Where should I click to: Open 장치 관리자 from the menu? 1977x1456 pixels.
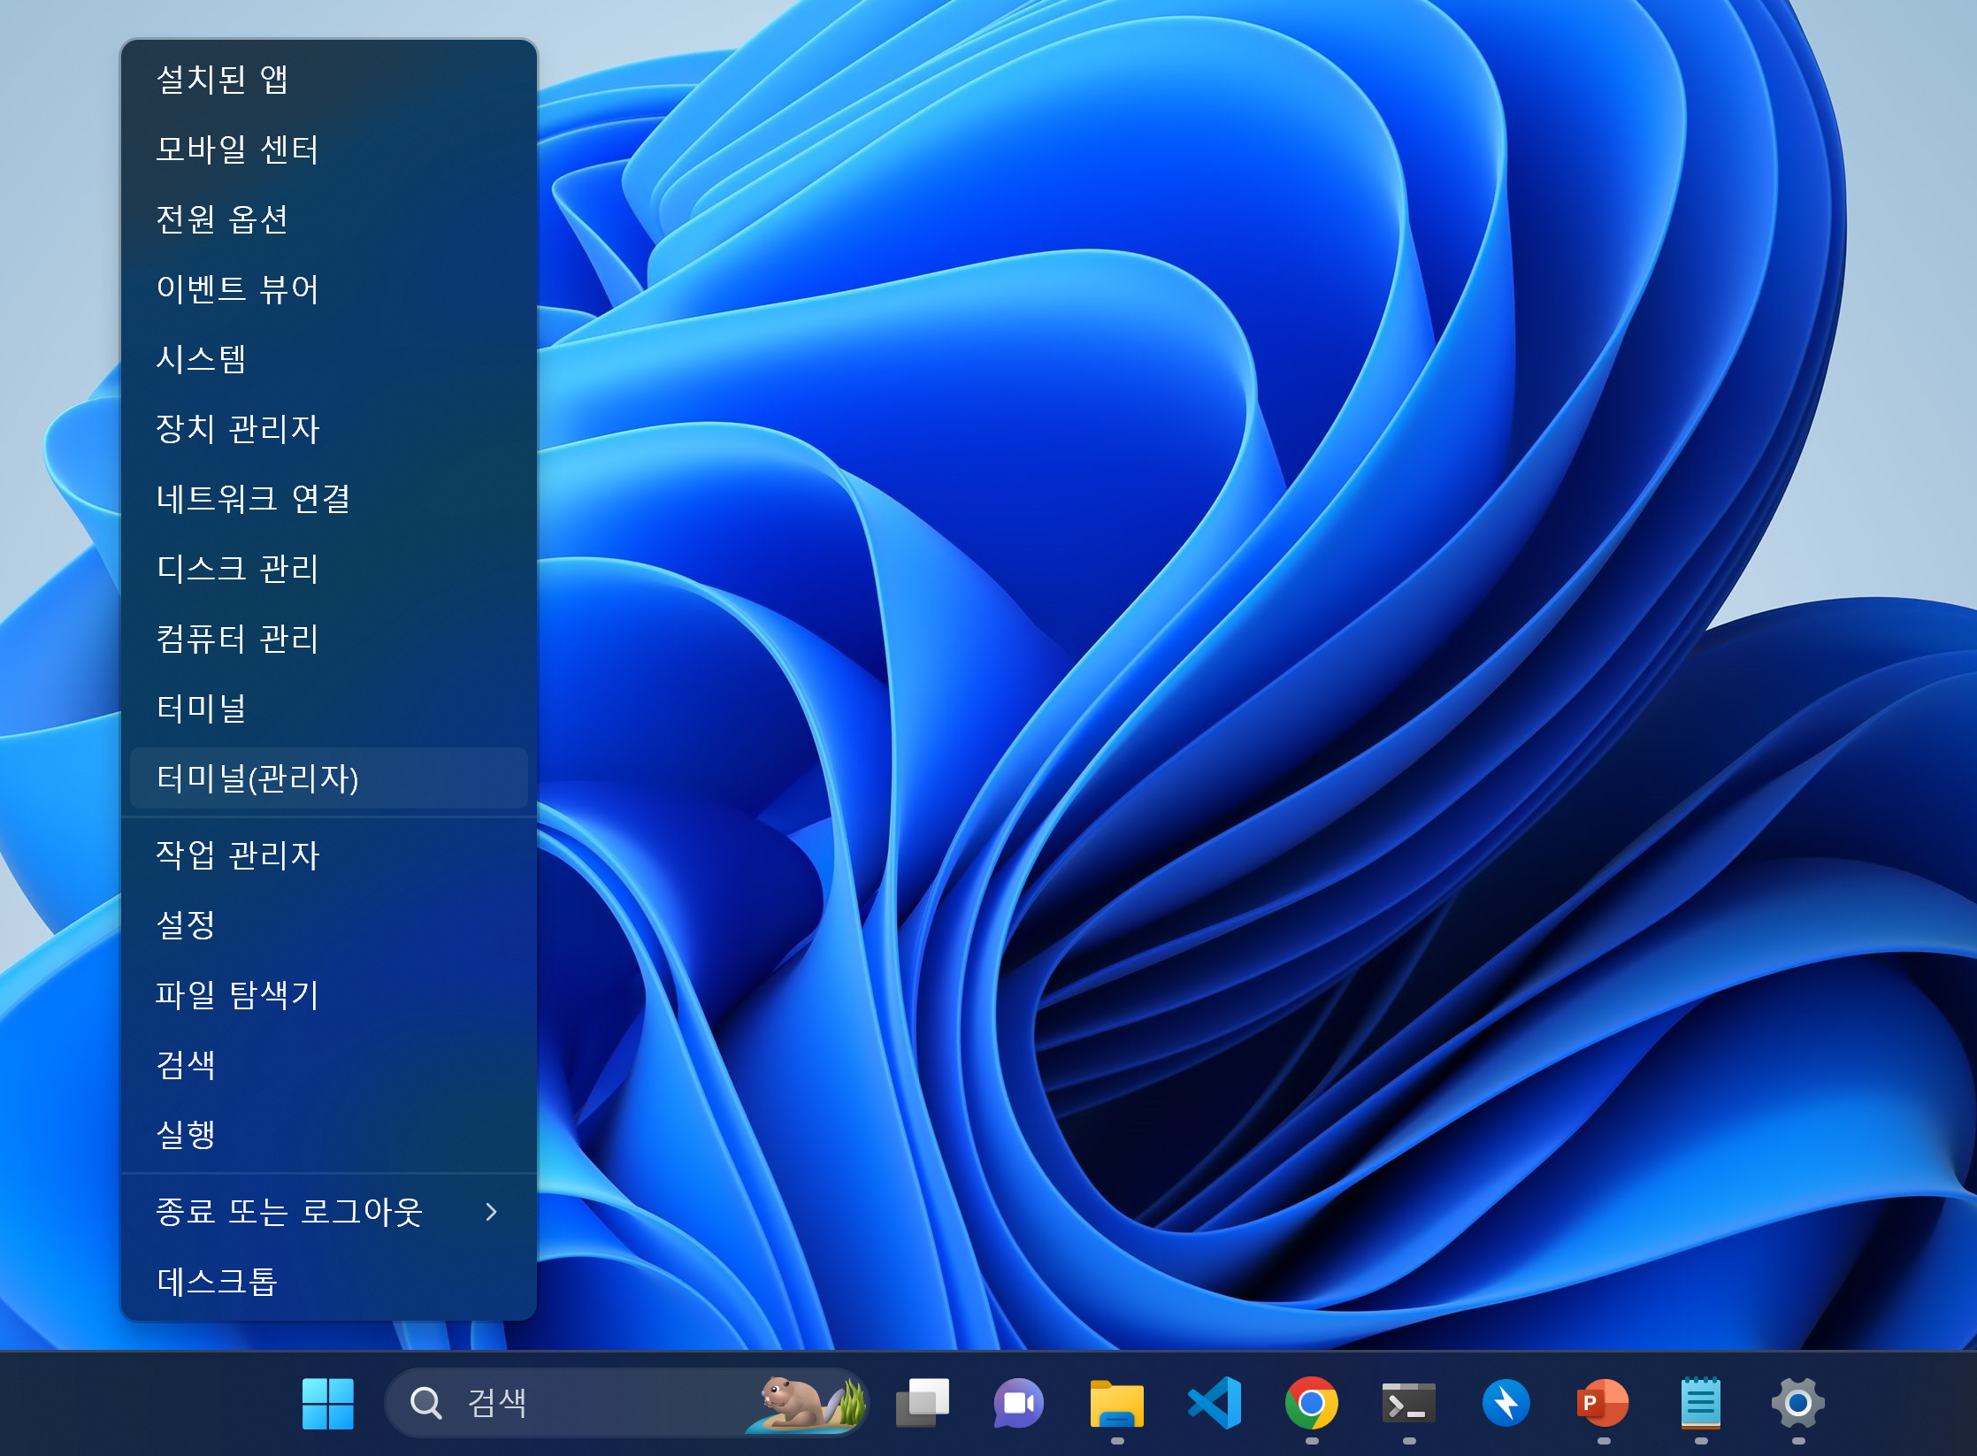coord(329,428)
